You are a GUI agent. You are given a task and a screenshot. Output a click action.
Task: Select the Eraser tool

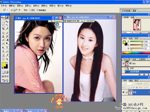point(3,40)
